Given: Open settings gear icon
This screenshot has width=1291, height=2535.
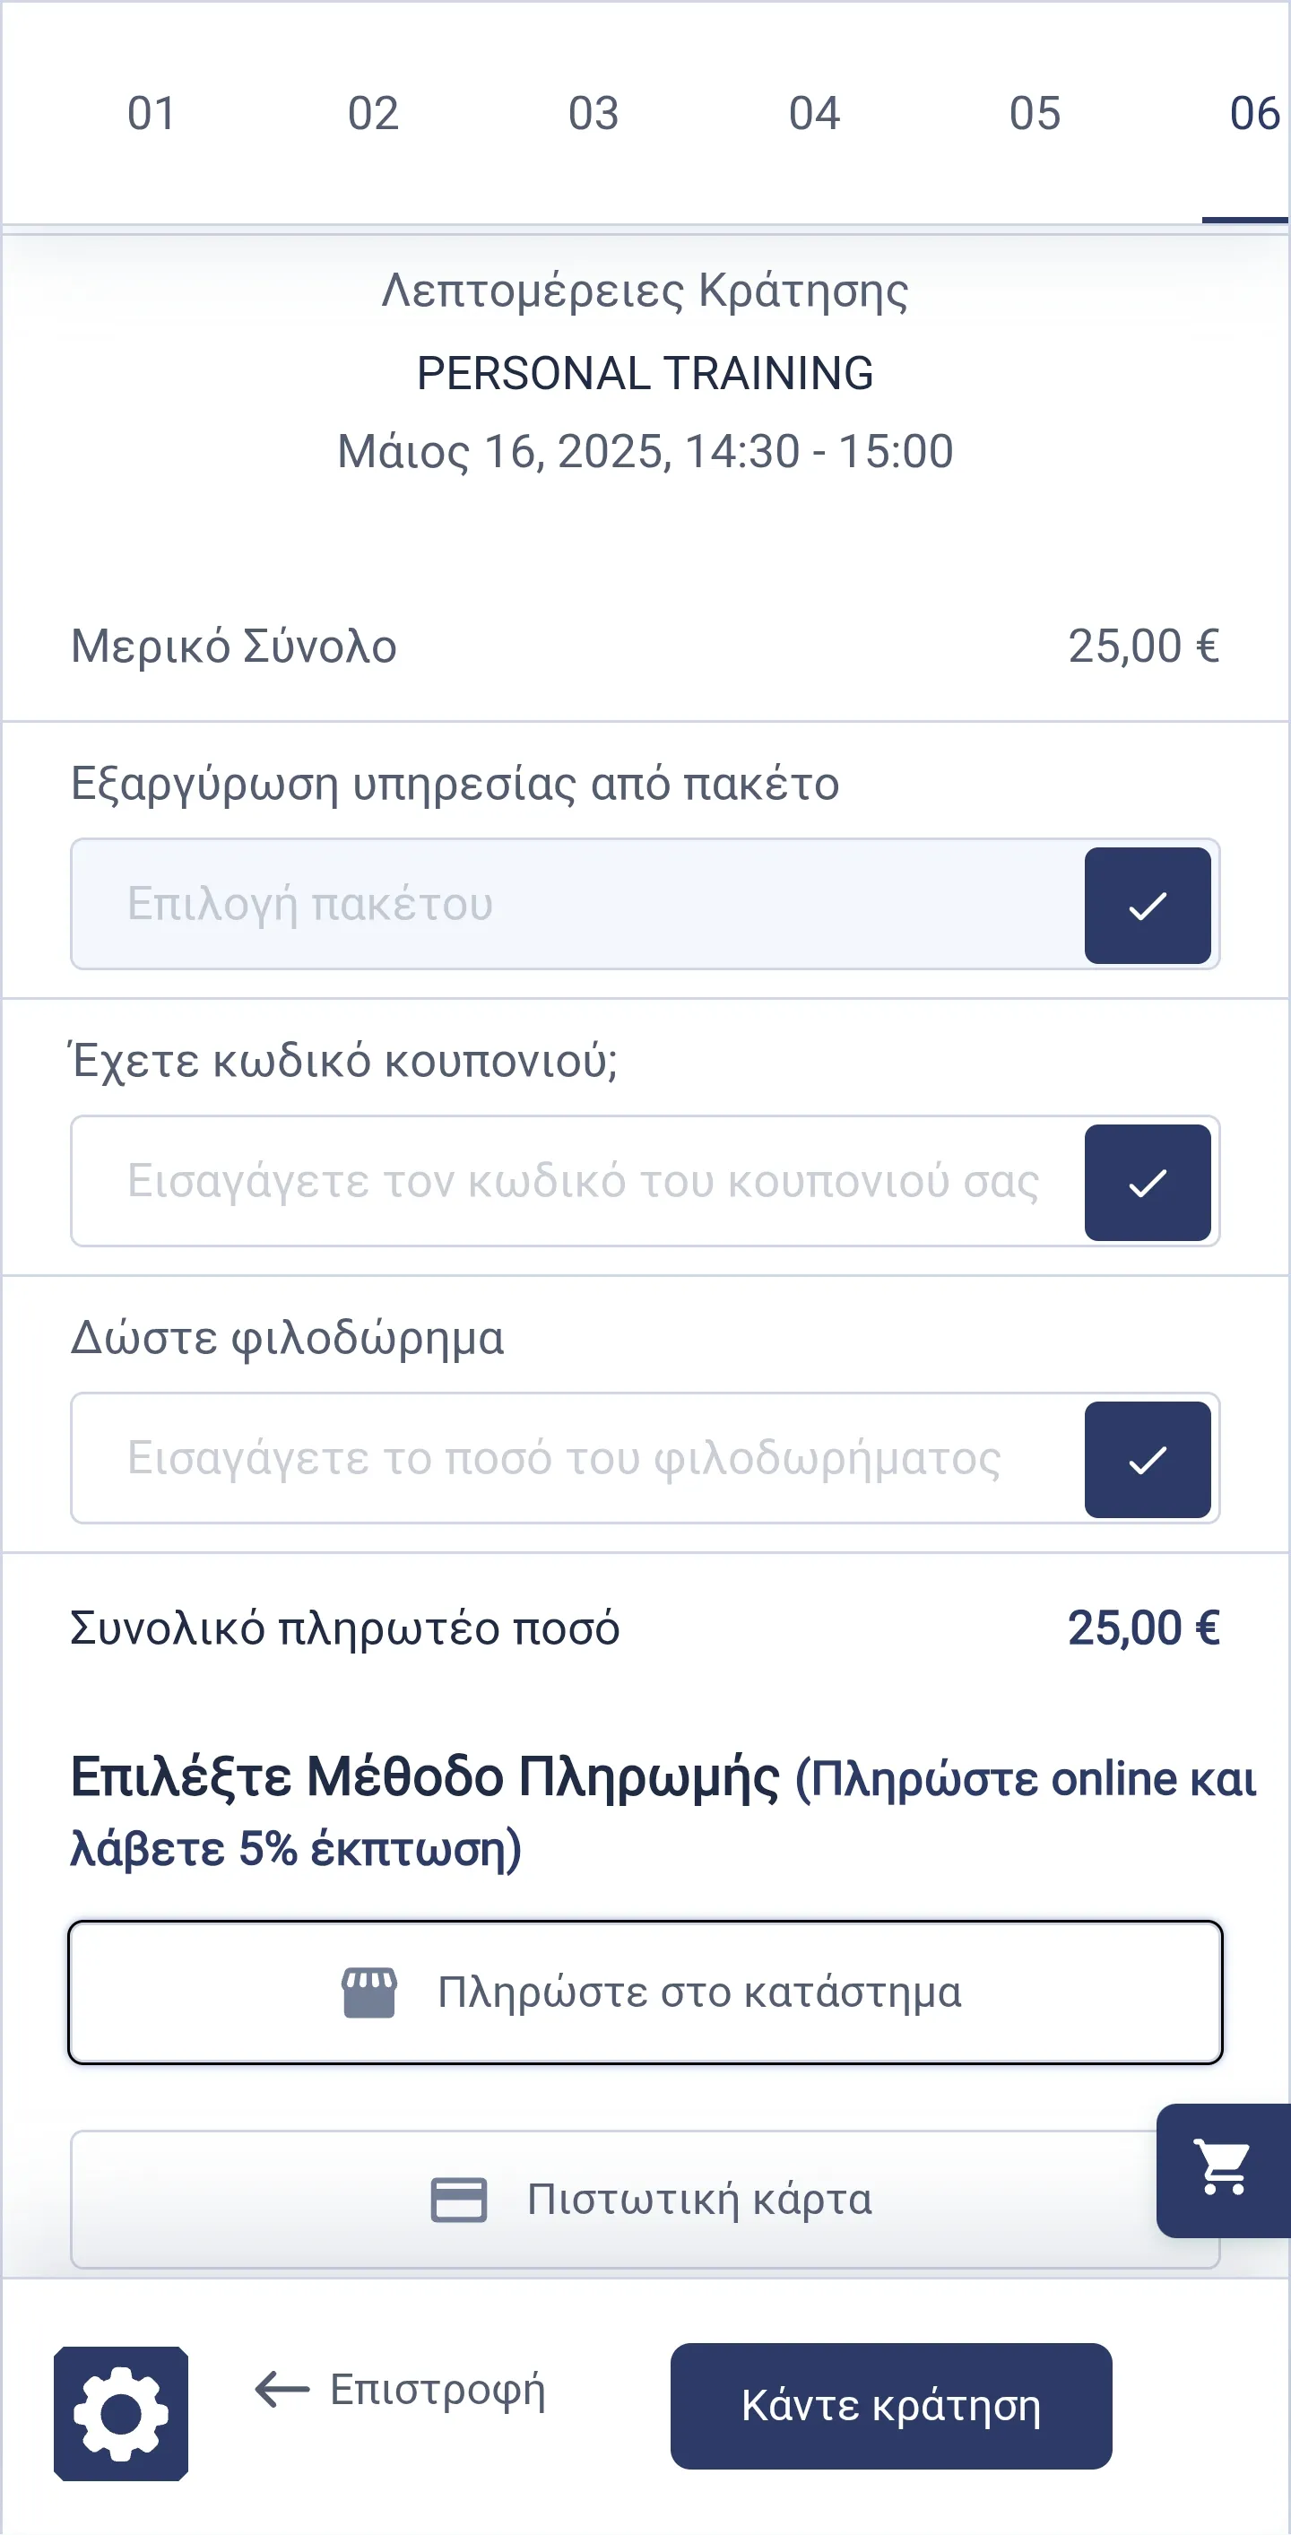Looking at the screenshot, I should [121, 2413].
